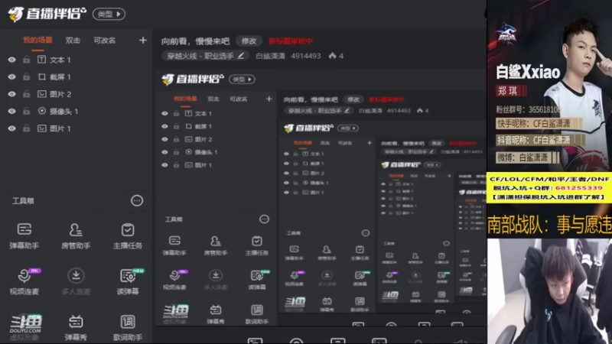Click the streamer name 白鲨潇潇
Image resolution: width=612 pixels, height=344 pixels.
(270, 56)
